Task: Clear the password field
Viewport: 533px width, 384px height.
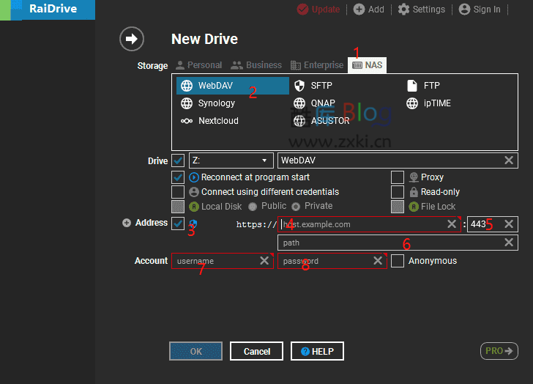Action: pos(378,261)
